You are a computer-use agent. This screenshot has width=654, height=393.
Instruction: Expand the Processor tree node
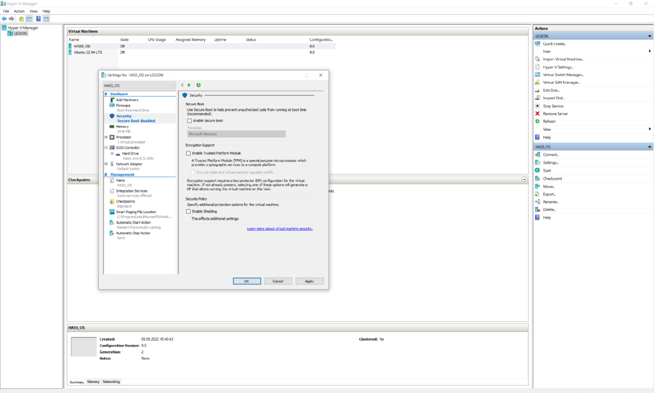coord(105,137)
